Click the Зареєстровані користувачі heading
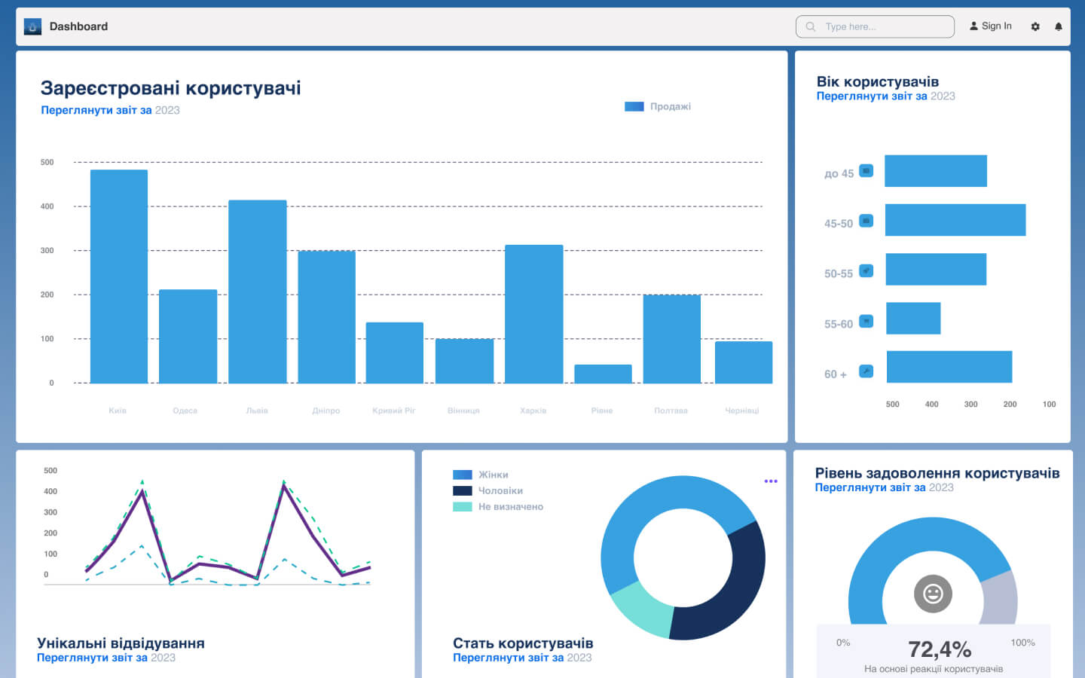This screenshot has height=678, width=1085. [171, 88]
